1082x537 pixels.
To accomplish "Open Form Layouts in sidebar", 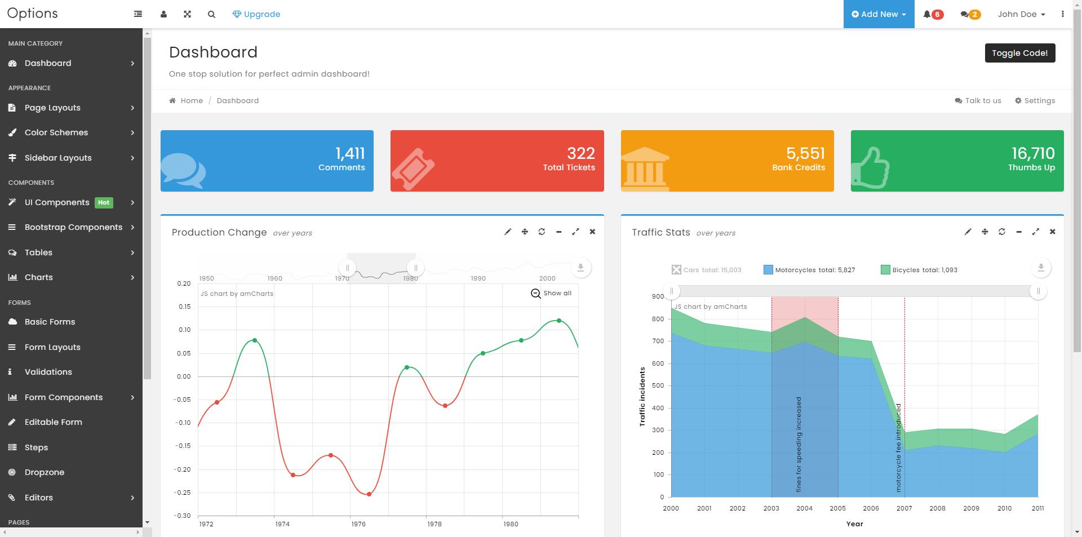I will pyautogui.click(x=71, y=347).
